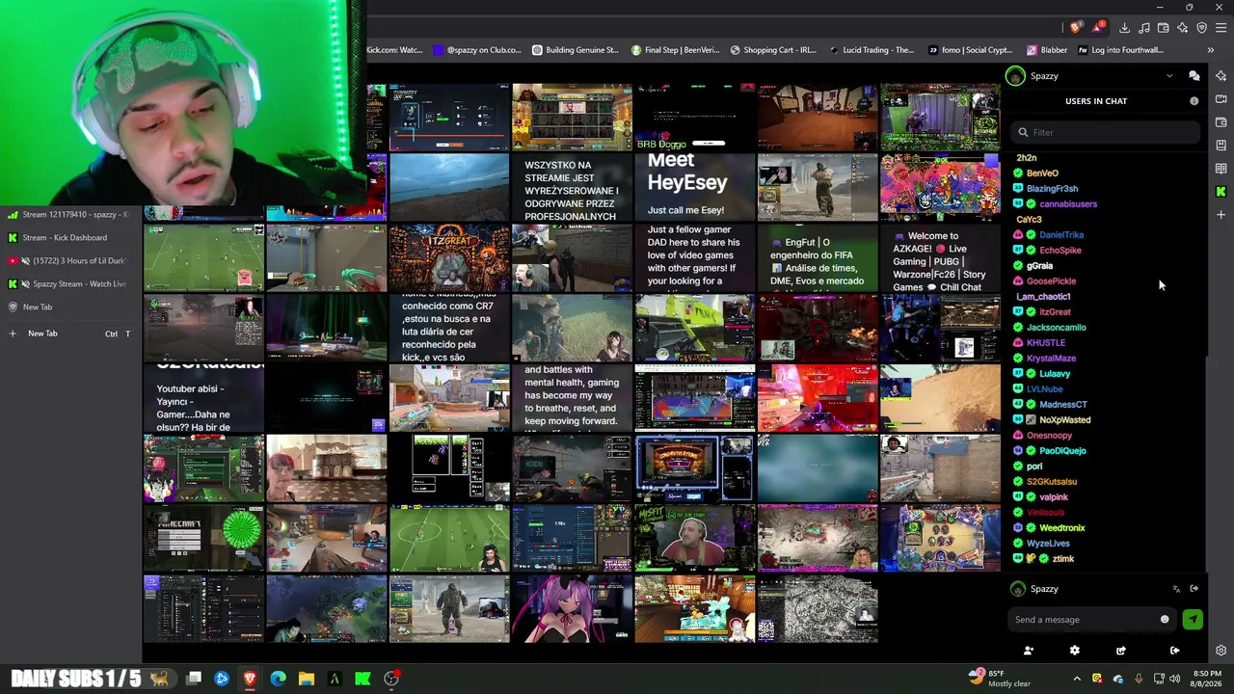The image size is (1234, 694).
Task: Open OBS Studio in the taskbar
Action: click(390, 679)
